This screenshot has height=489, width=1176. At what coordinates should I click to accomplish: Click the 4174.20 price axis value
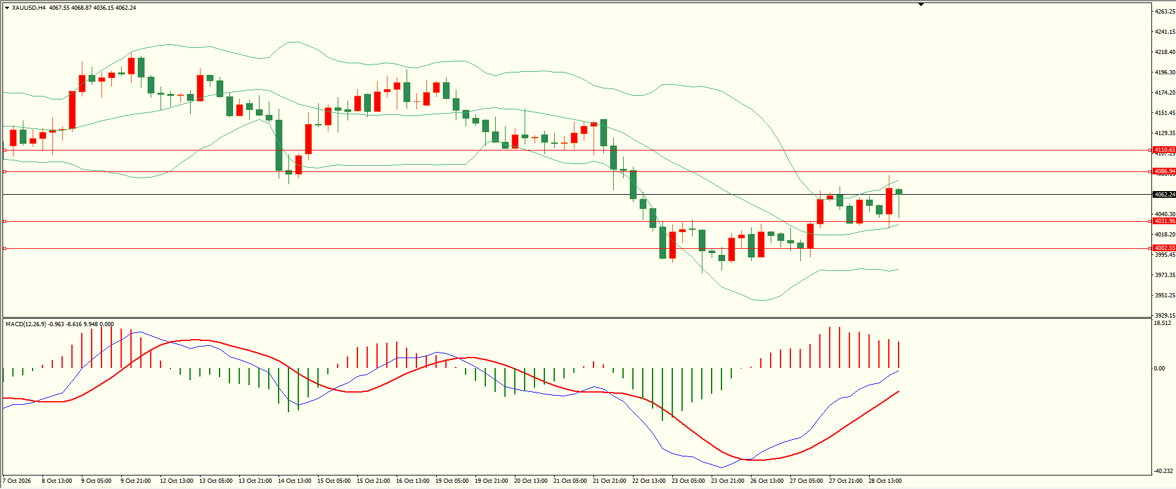1165,93
